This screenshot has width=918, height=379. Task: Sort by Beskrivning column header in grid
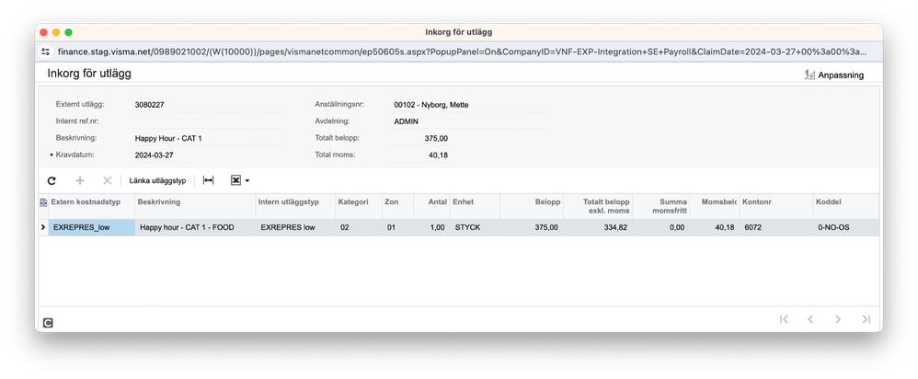click(x=195, y=206)
